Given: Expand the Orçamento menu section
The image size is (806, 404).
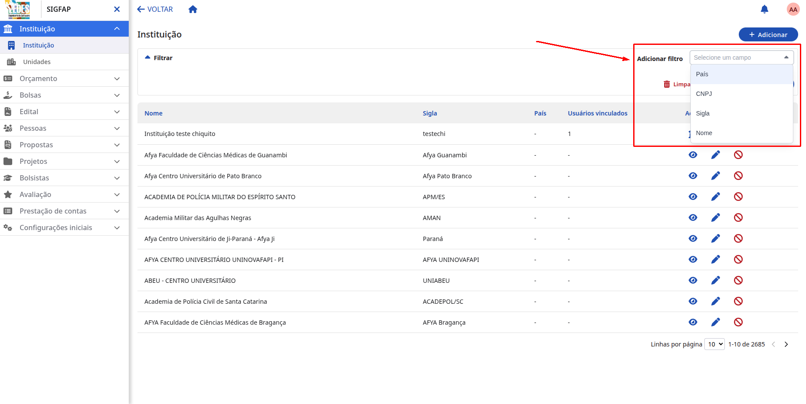Looking at the screenshot, I should (64, 78).
